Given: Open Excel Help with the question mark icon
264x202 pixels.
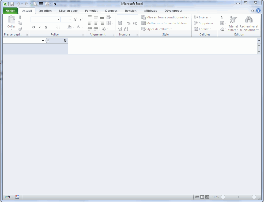Looking at the screenshot, I should pyautogui.click(x=258, y=11).
